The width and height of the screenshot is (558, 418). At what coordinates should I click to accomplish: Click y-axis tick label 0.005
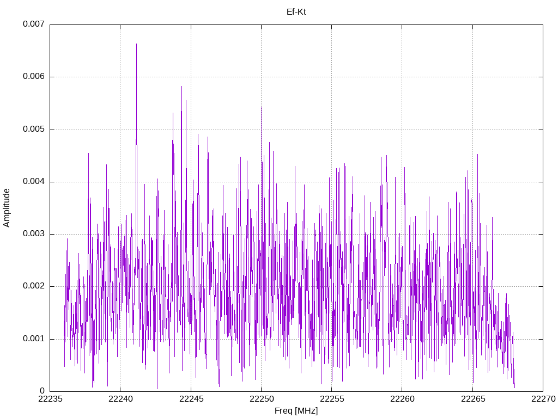[x=34, y=130]
